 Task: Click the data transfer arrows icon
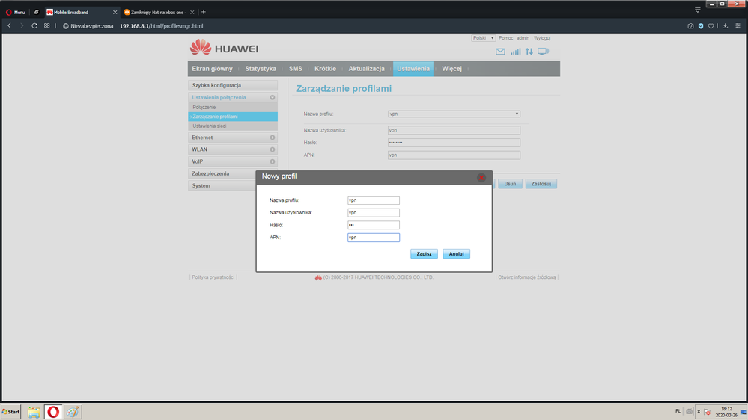[529, 52]
